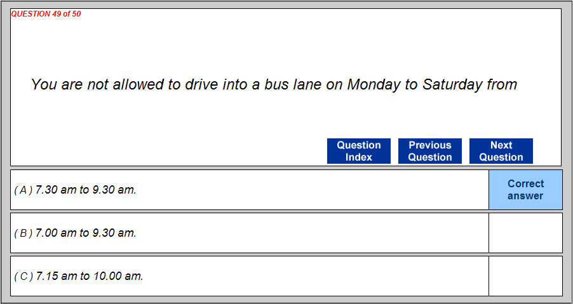Click the blue Correct answer box

point(525,190)
